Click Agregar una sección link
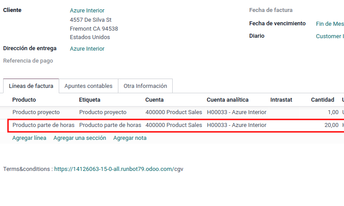 tap(80, 138)
